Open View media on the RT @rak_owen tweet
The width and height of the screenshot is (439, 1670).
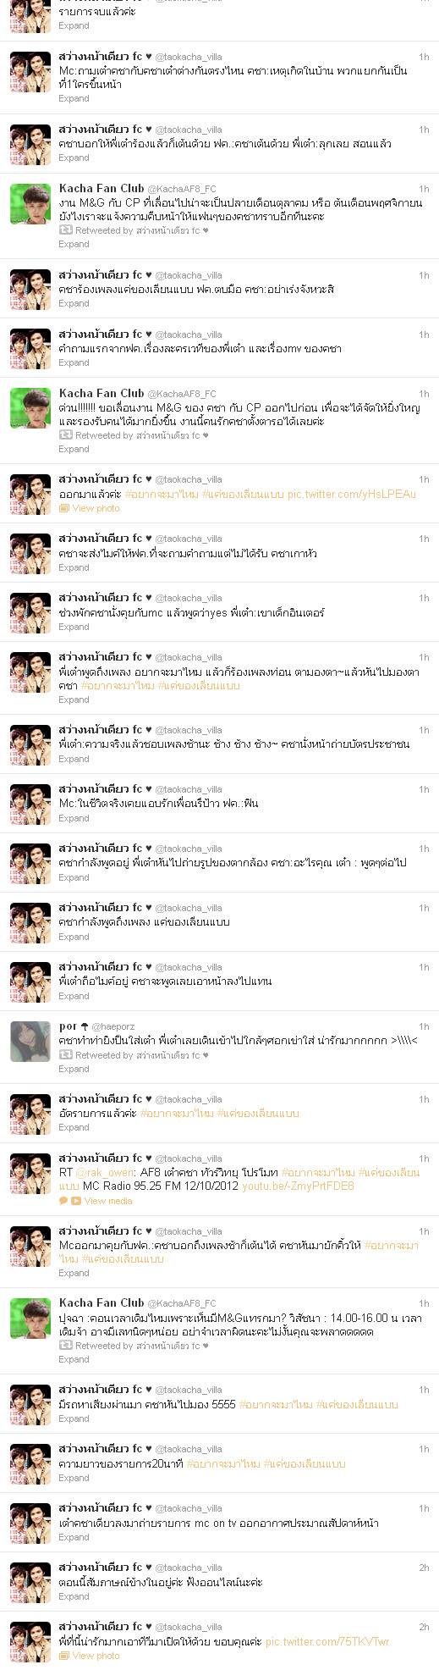pos(108,1201)
